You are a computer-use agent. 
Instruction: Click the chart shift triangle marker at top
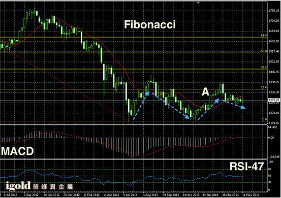[198, 3]
